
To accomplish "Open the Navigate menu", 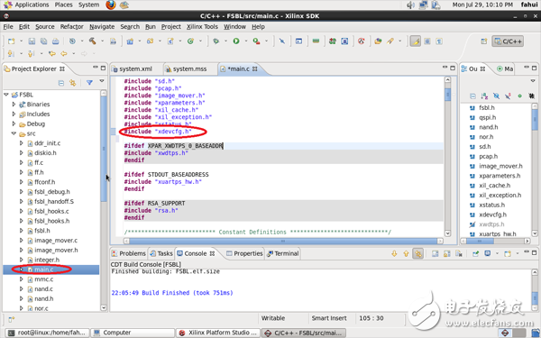I will click(x=102, y=26).
